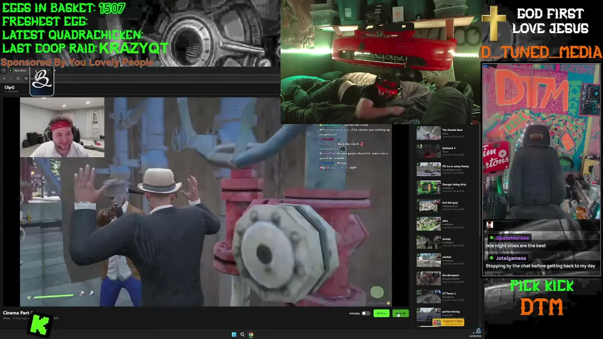Open the 'starfish' clip thumbnail

428,260
